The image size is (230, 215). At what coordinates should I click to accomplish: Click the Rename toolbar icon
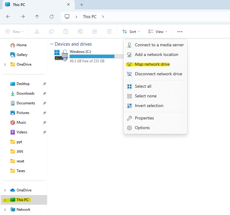point(80,31)
